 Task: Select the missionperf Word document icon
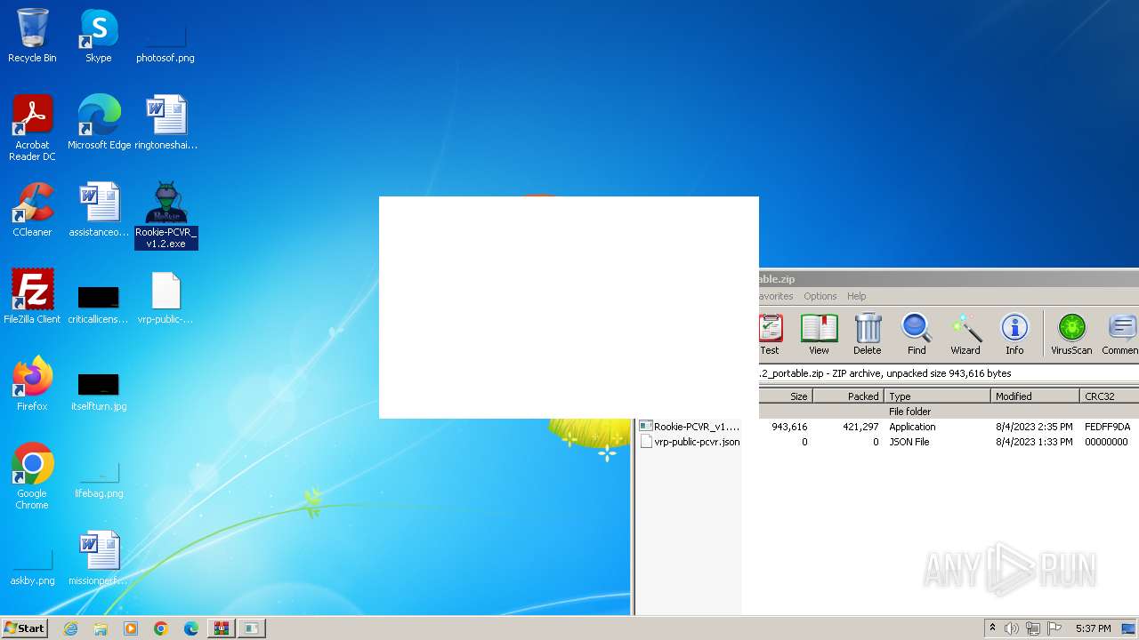99,558
